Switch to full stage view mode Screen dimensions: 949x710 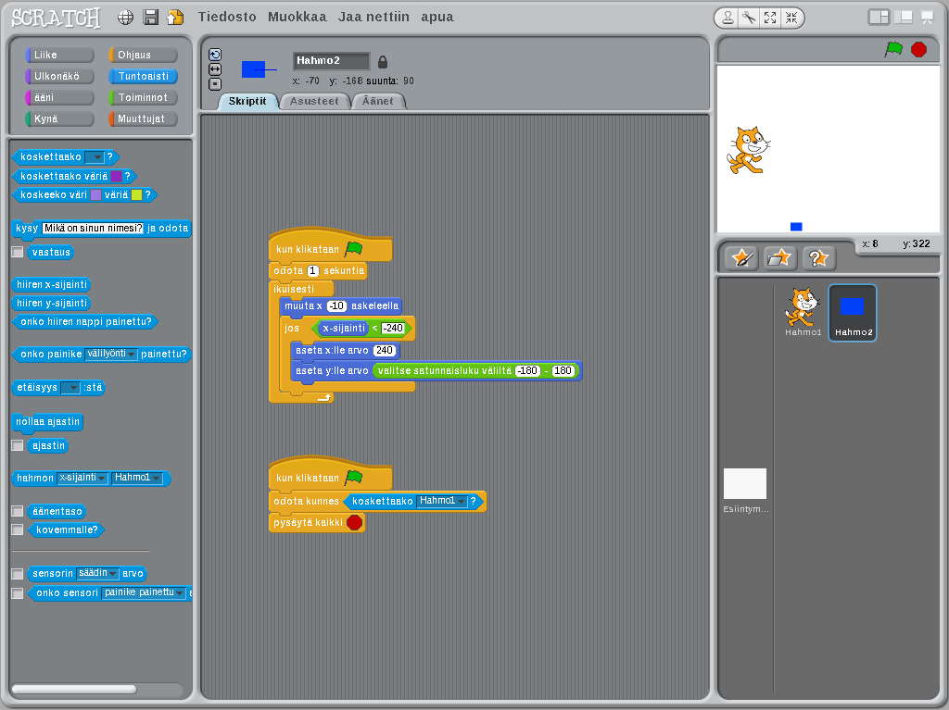(903, 18)
